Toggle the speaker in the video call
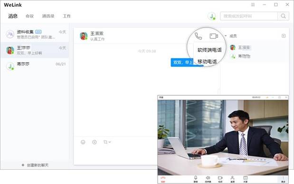This screenshot has width=294, height=184. [x=208, y=179]
